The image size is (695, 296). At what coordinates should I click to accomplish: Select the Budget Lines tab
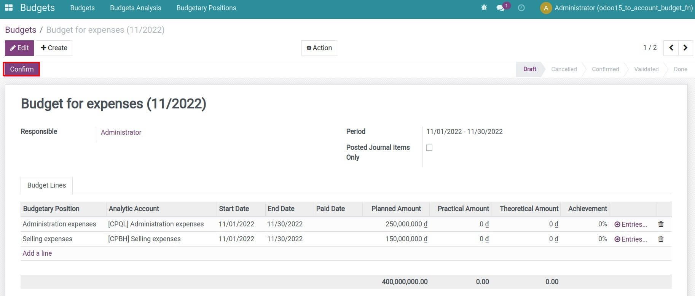[46, 185]
